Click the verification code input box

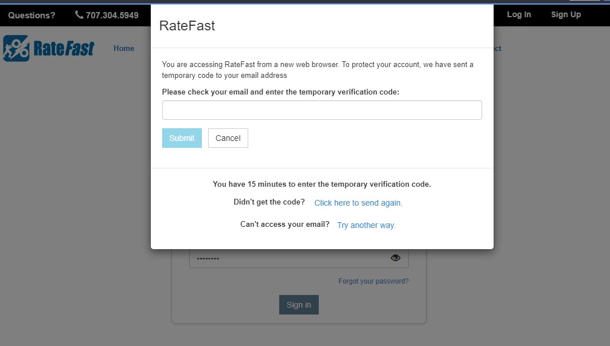pos(322,109)
